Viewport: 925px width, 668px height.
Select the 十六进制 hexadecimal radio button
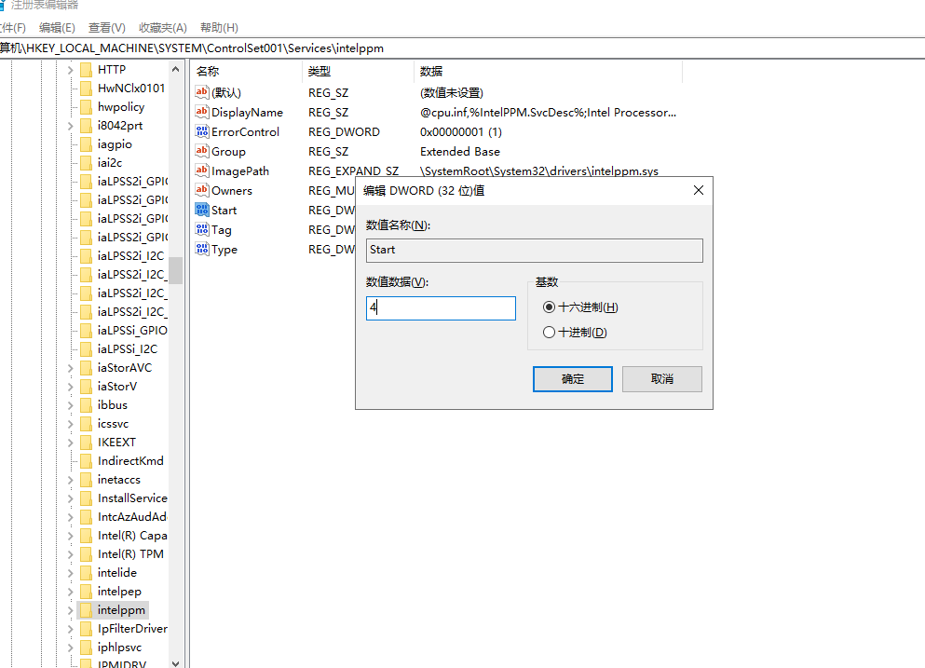coord(549,307)
